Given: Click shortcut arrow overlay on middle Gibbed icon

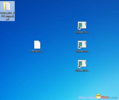Looking at the screenshot, I should [79, 47].
